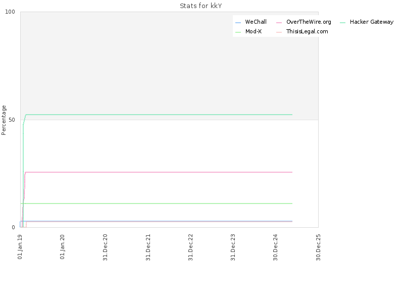Click the WeChall legend label
Screen dimensions: 404x303
click(x=256, y=22)
